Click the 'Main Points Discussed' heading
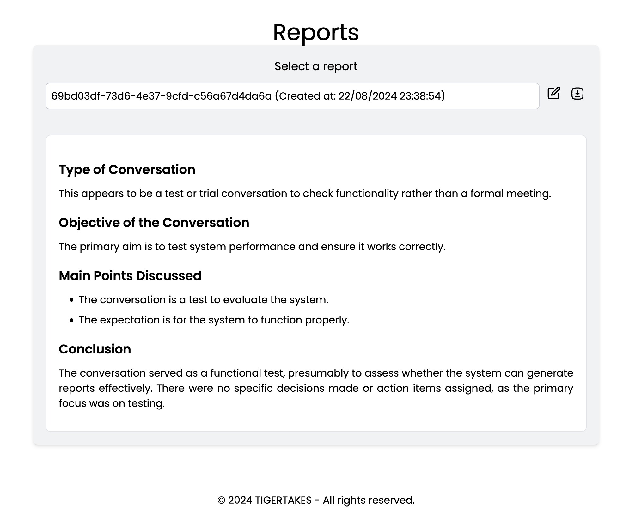Image resolution: width=617 pixels, height=516 pixels. (130, 276)
